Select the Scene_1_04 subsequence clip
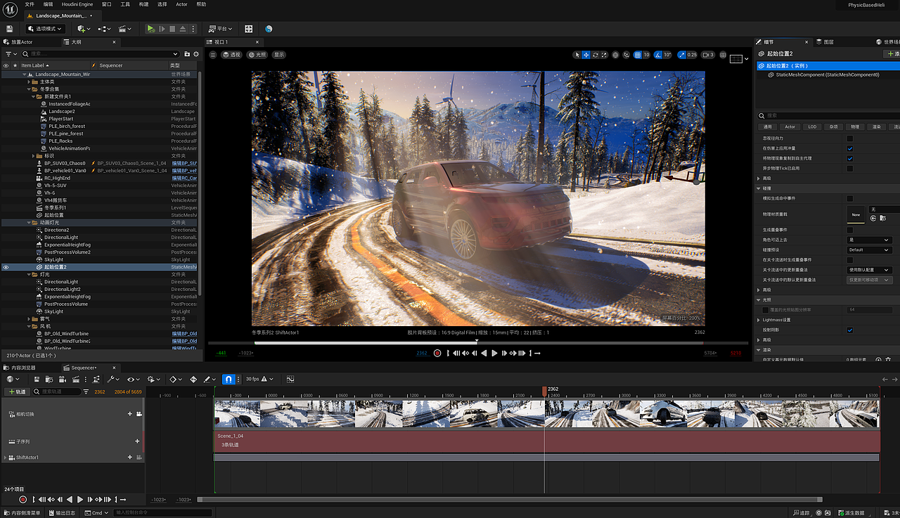The height and width of the screenshot is (518, 900). coord(547,441)
